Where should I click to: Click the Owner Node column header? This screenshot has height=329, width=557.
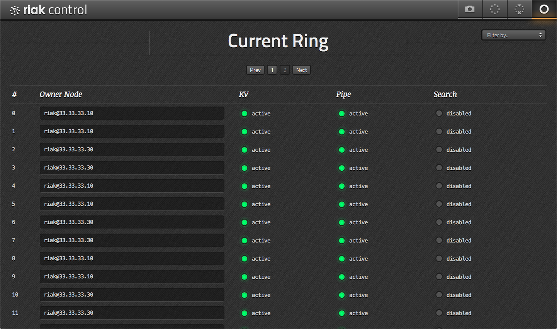[x=61, y=94]
